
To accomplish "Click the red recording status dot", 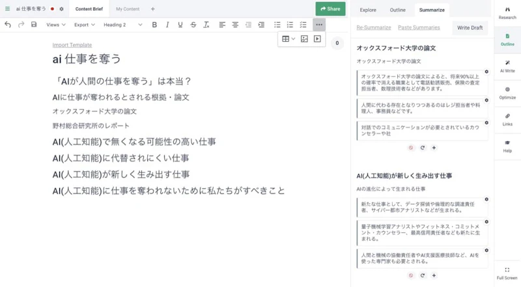I will click(x=52, y=9).
